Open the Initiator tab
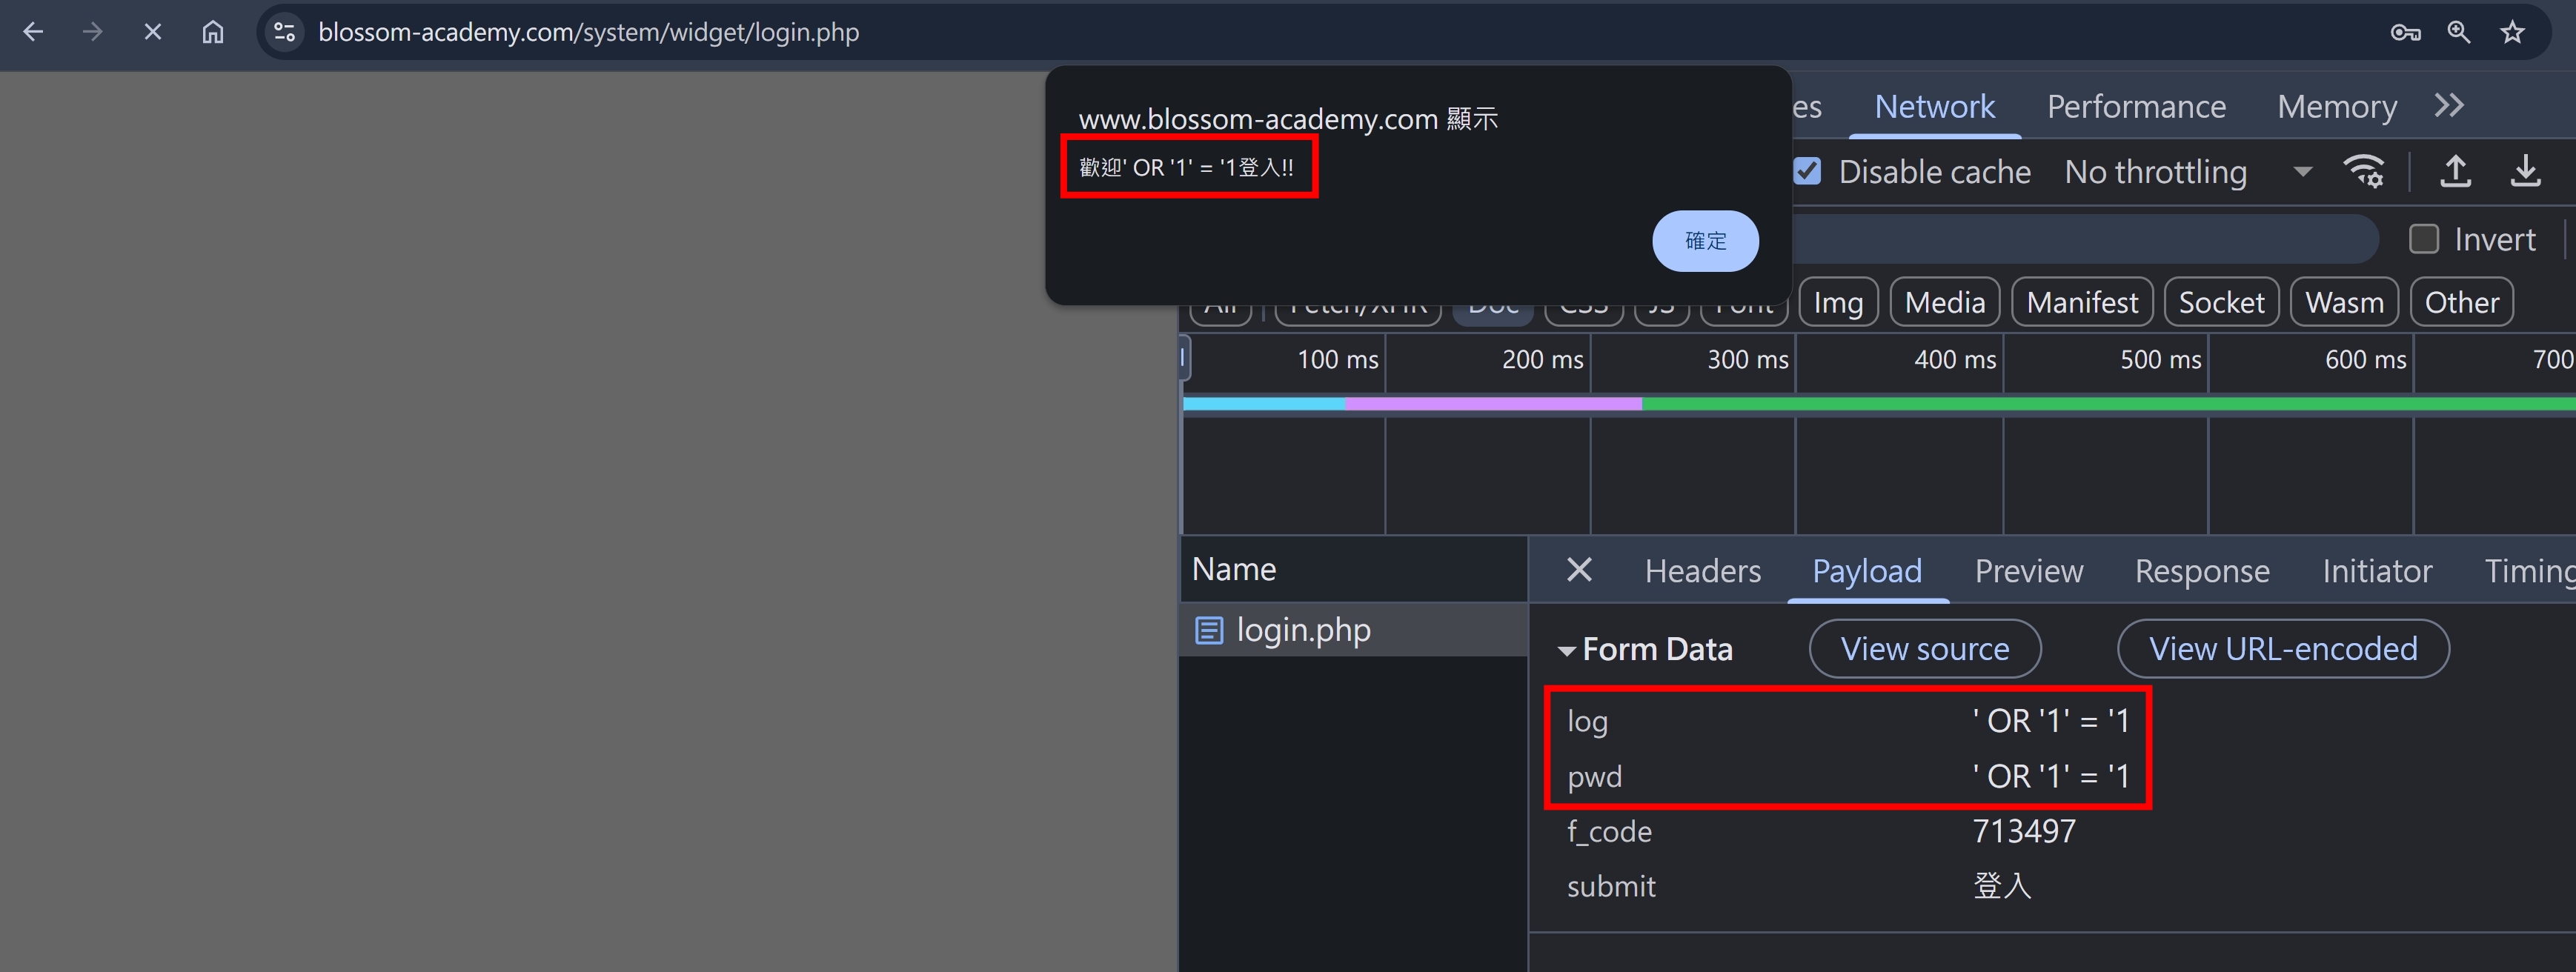The width and height of the screenshot is (2576, 972). pos(2377,571)
